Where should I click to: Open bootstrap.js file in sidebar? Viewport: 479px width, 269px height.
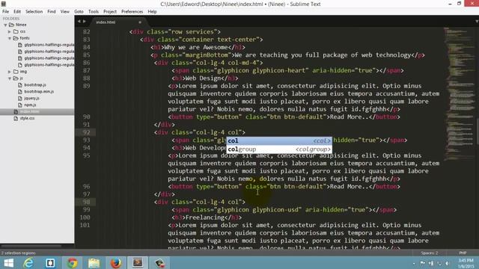35,84
